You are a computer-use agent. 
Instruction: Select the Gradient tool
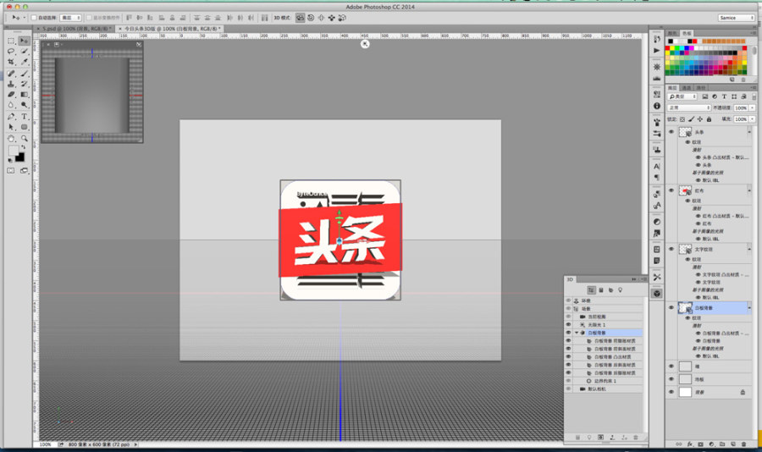24,94
